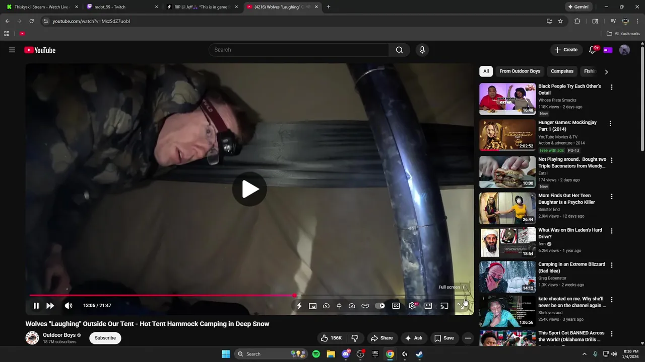
Task: Subscribe to Outdoor Boys
Action: click(105, 338)
